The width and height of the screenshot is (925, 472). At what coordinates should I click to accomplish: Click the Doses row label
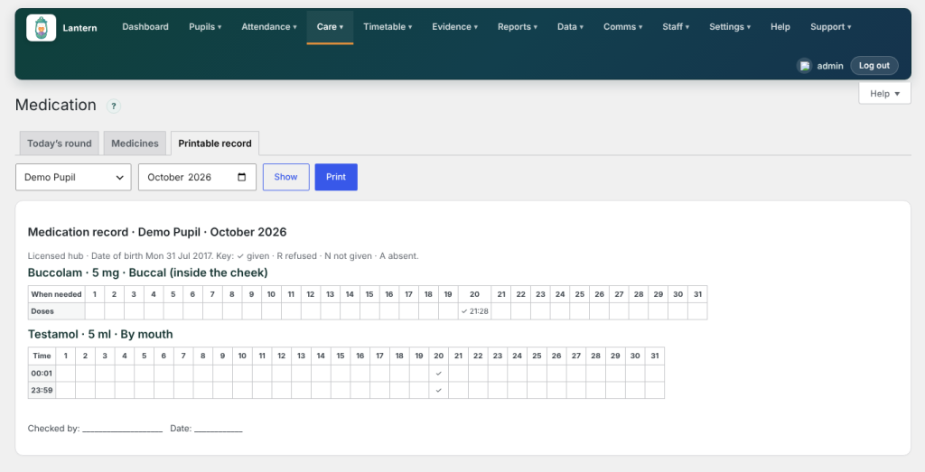[x=57, y=311]
